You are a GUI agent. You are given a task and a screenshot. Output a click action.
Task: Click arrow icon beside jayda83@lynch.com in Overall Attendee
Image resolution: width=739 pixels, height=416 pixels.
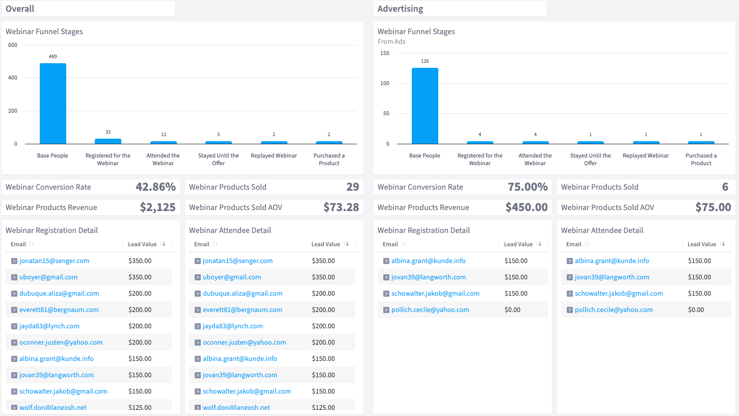pos(197,326)
